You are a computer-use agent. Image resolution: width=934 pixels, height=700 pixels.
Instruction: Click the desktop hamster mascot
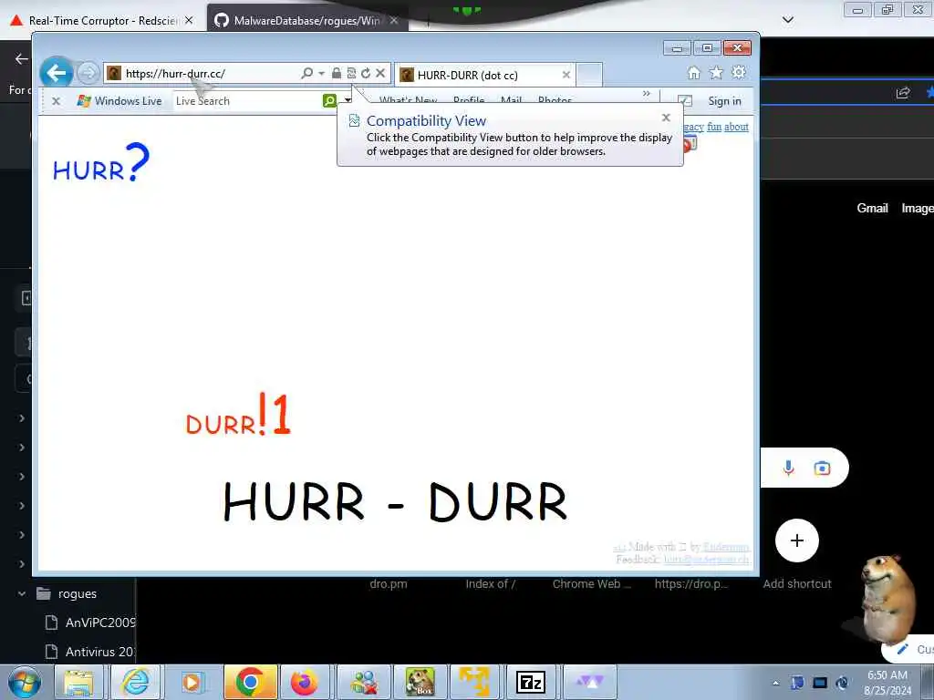pyautogui.click(x=888, y=598)
